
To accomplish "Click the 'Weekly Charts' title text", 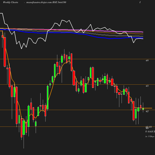I will point(11,2).
